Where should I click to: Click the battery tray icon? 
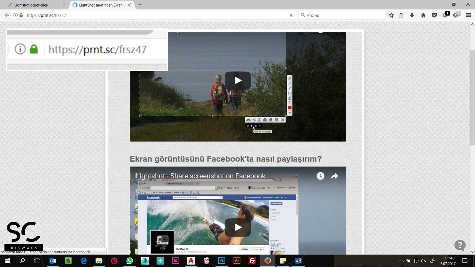click(409, 261)
